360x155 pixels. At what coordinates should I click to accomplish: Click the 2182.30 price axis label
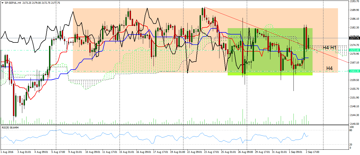coord(354,28)
